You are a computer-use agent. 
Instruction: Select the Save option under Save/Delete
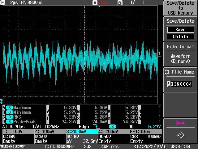[180, 30]
